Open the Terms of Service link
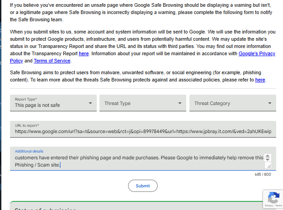283x210 pixels. click(52, 61)
